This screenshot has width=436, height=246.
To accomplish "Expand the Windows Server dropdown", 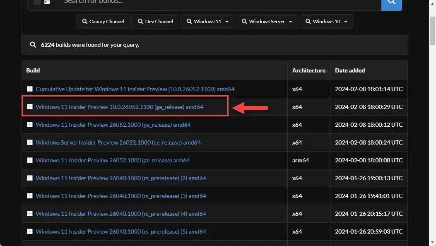I will tap(267, 22).
